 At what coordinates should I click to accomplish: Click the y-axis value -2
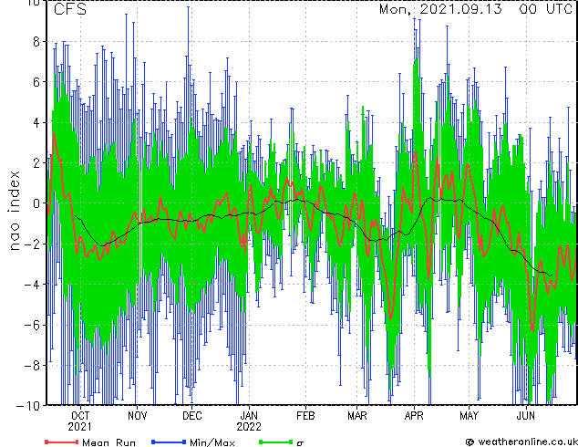click(x=32, y=244)
